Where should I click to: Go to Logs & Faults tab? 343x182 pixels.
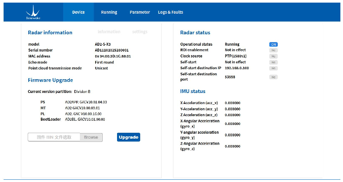coord(171,12)
